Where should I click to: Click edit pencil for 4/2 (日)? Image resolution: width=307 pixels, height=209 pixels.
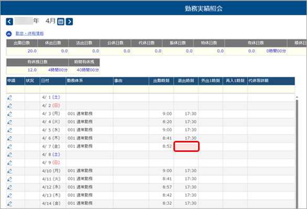(9, 106)
